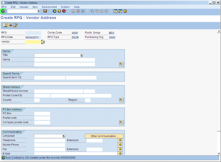Expand more fields in Street Address section
221x162 pixels.
120,100
